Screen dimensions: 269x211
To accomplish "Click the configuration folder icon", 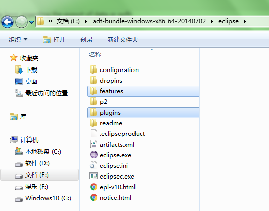I will [x=93, y=69].
